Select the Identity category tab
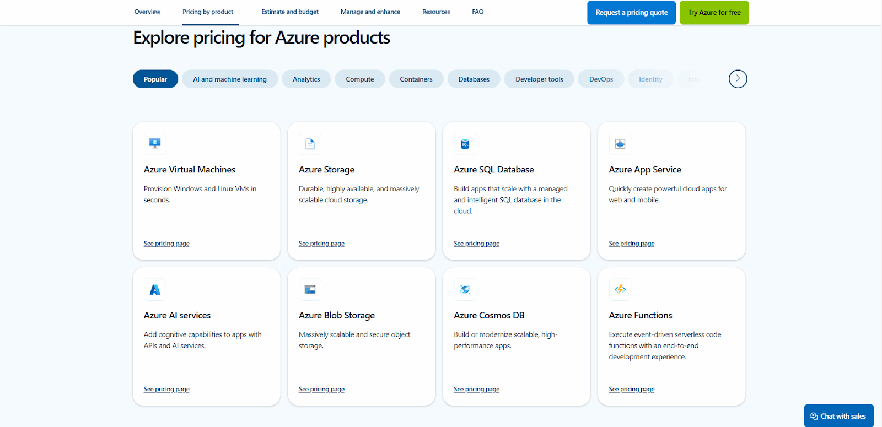Image resolution: width=882 pixels, height=427 pixels. point(650,79)
